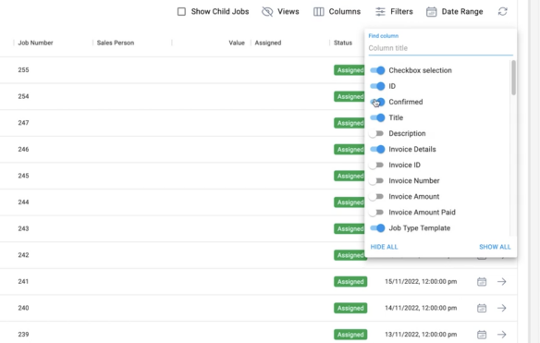This screenshot has width=540, height=343.
Task: Toggle off the Confirmed column
Action: coord(377,102)
